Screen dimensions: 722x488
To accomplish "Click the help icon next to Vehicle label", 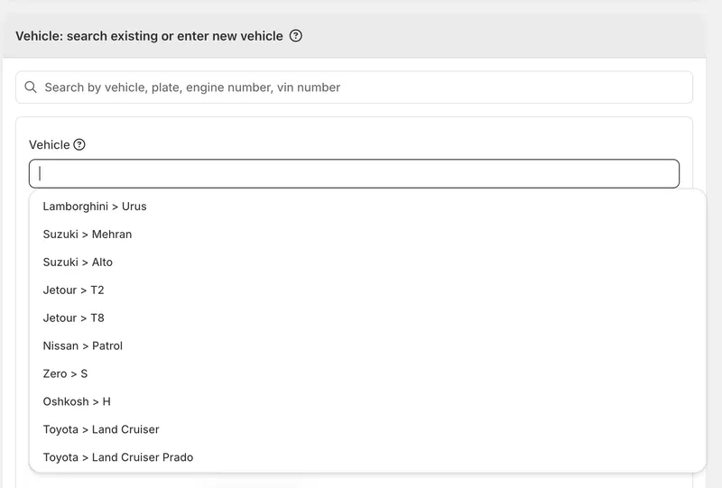I will [x=79, y=144].
